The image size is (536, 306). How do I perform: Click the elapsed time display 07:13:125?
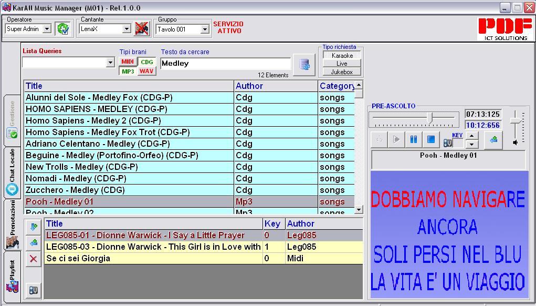[x=483, y=114]
